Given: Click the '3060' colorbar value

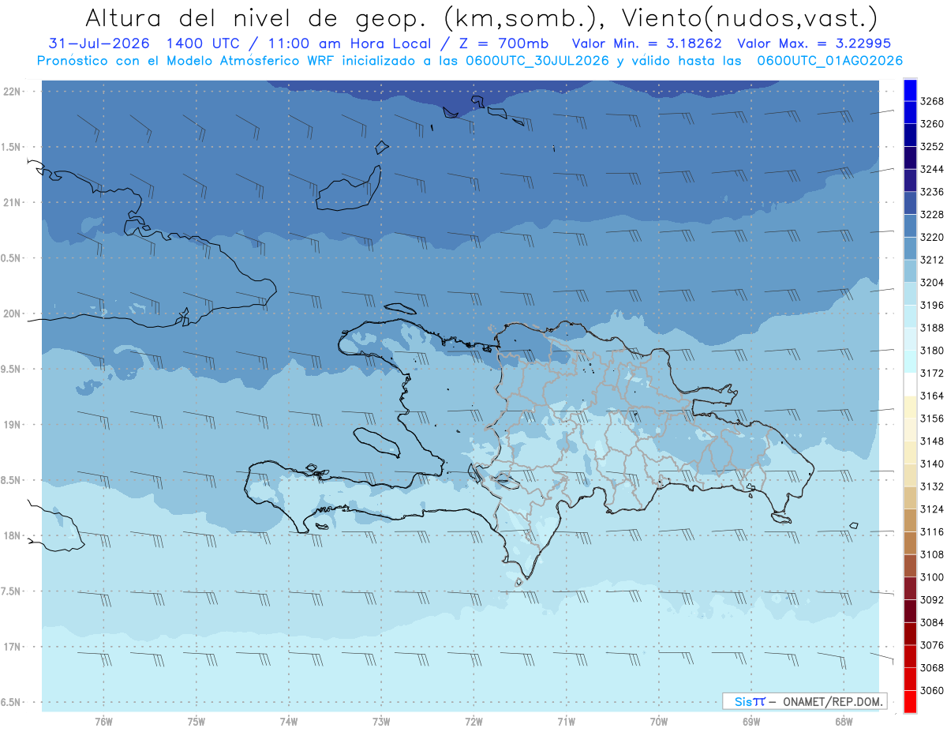Looking at the screenshot, I should point(932,690).
